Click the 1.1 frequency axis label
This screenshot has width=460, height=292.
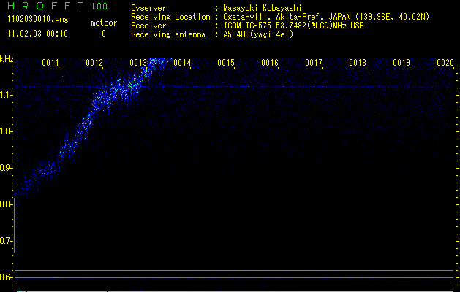point(6,95)
